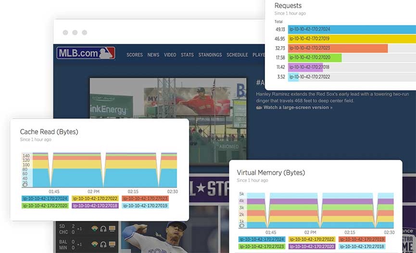416x253 pixels.
Task: Toggle 27024 legend in Cache Read card
Action: [x=45, y=198]
